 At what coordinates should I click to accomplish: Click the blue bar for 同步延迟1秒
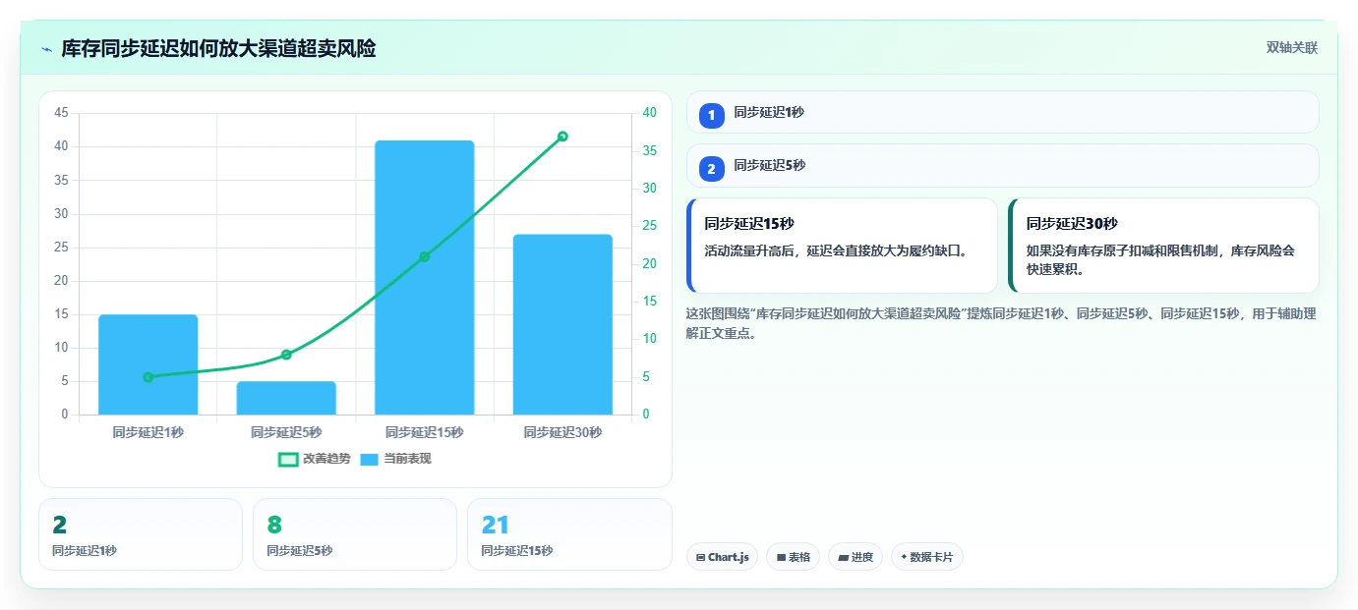(x=148, y=364)
